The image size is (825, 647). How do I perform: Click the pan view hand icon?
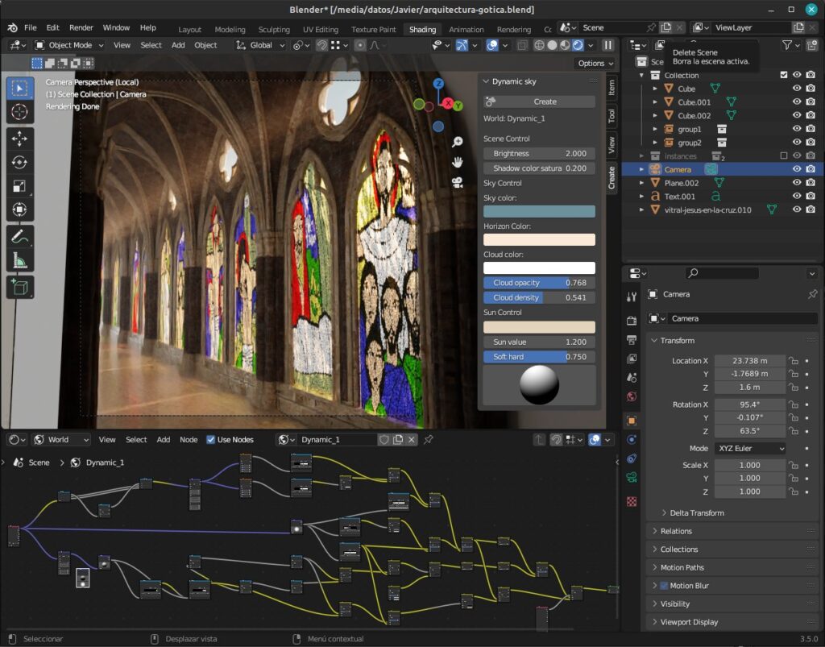pyautogui.click(x=458, y=162)
